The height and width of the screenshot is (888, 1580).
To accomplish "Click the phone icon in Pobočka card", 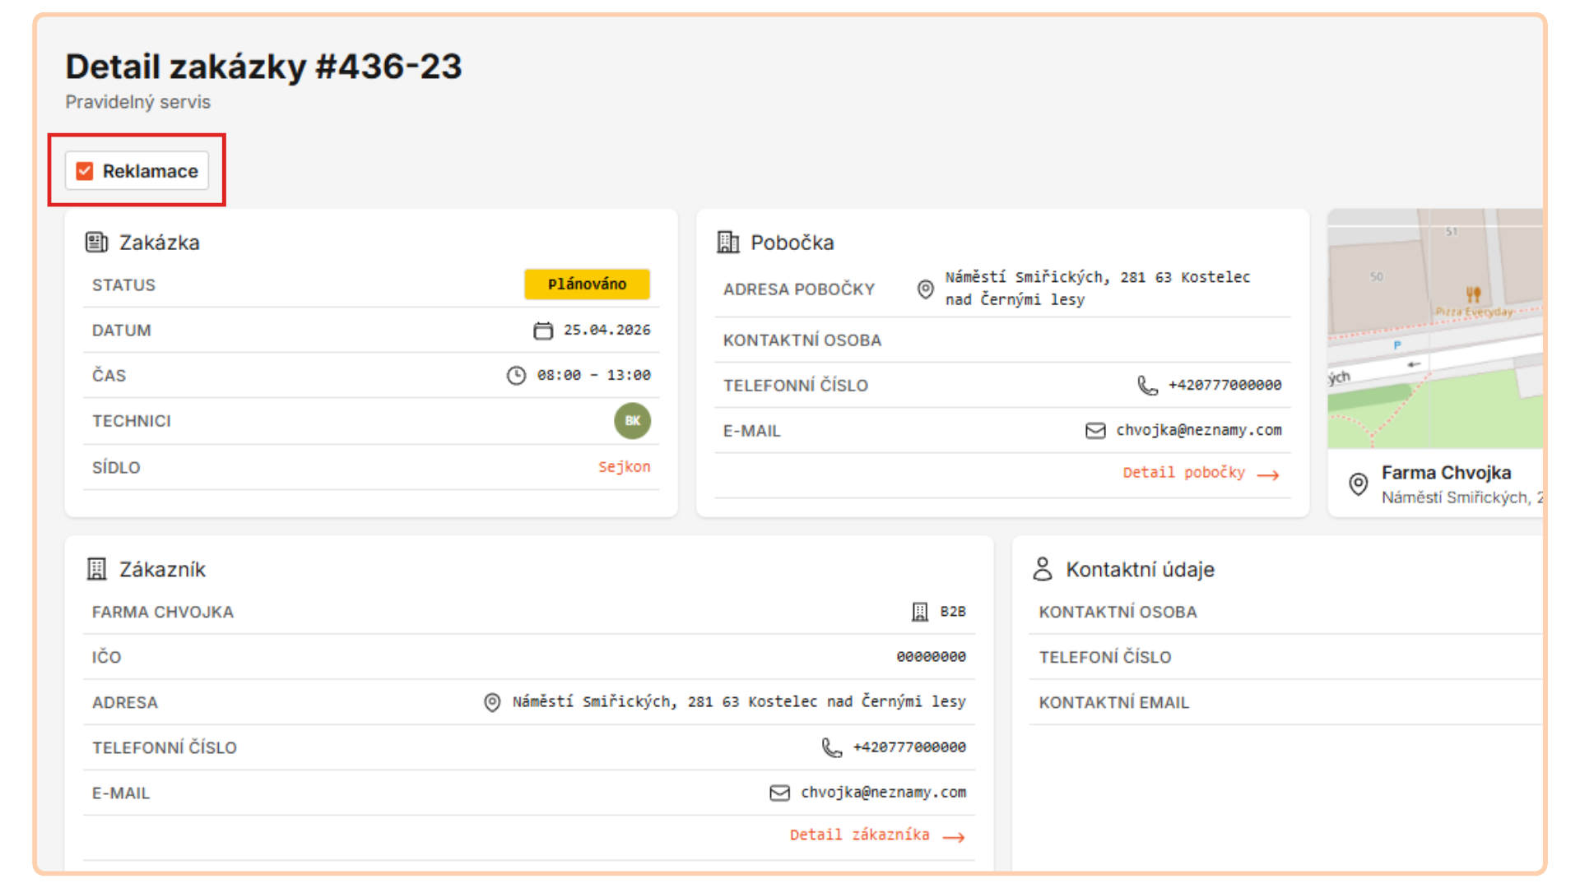I will pos(1147,386).
